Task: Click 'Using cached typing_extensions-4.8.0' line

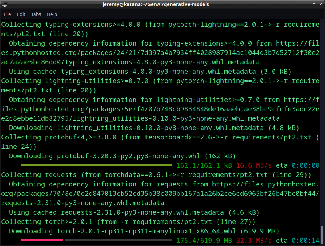Action: tap(150, 72)
